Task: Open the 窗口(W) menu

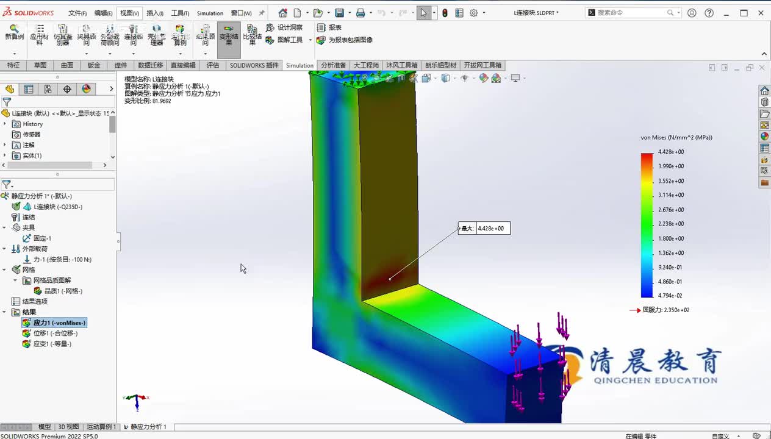Action: (241, 13)
